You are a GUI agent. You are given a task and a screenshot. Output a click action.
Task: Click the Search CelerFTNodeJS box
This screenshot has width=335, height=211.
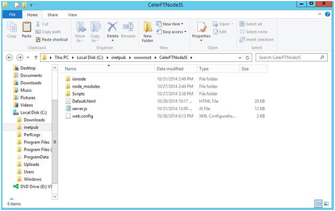(291, 57)
